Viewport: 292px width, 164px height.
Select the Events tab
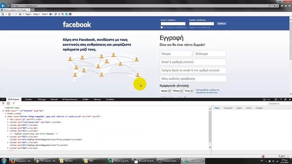click(249, 108)
